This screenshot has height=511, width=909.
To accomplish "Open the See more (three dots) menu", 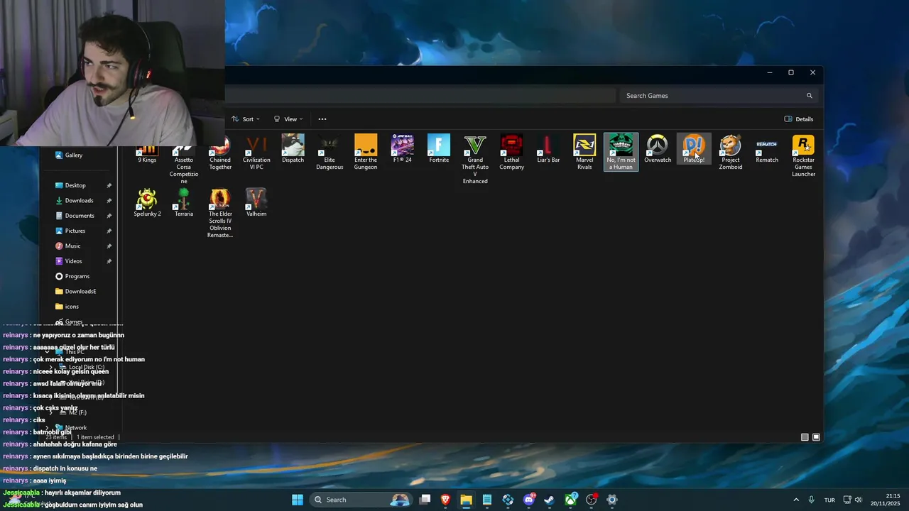I will point(322,119).
